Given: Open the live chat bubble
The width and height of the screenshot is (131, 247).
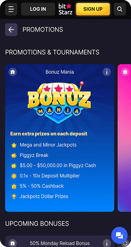Looking at the screenshot, I should coord(119,235).
